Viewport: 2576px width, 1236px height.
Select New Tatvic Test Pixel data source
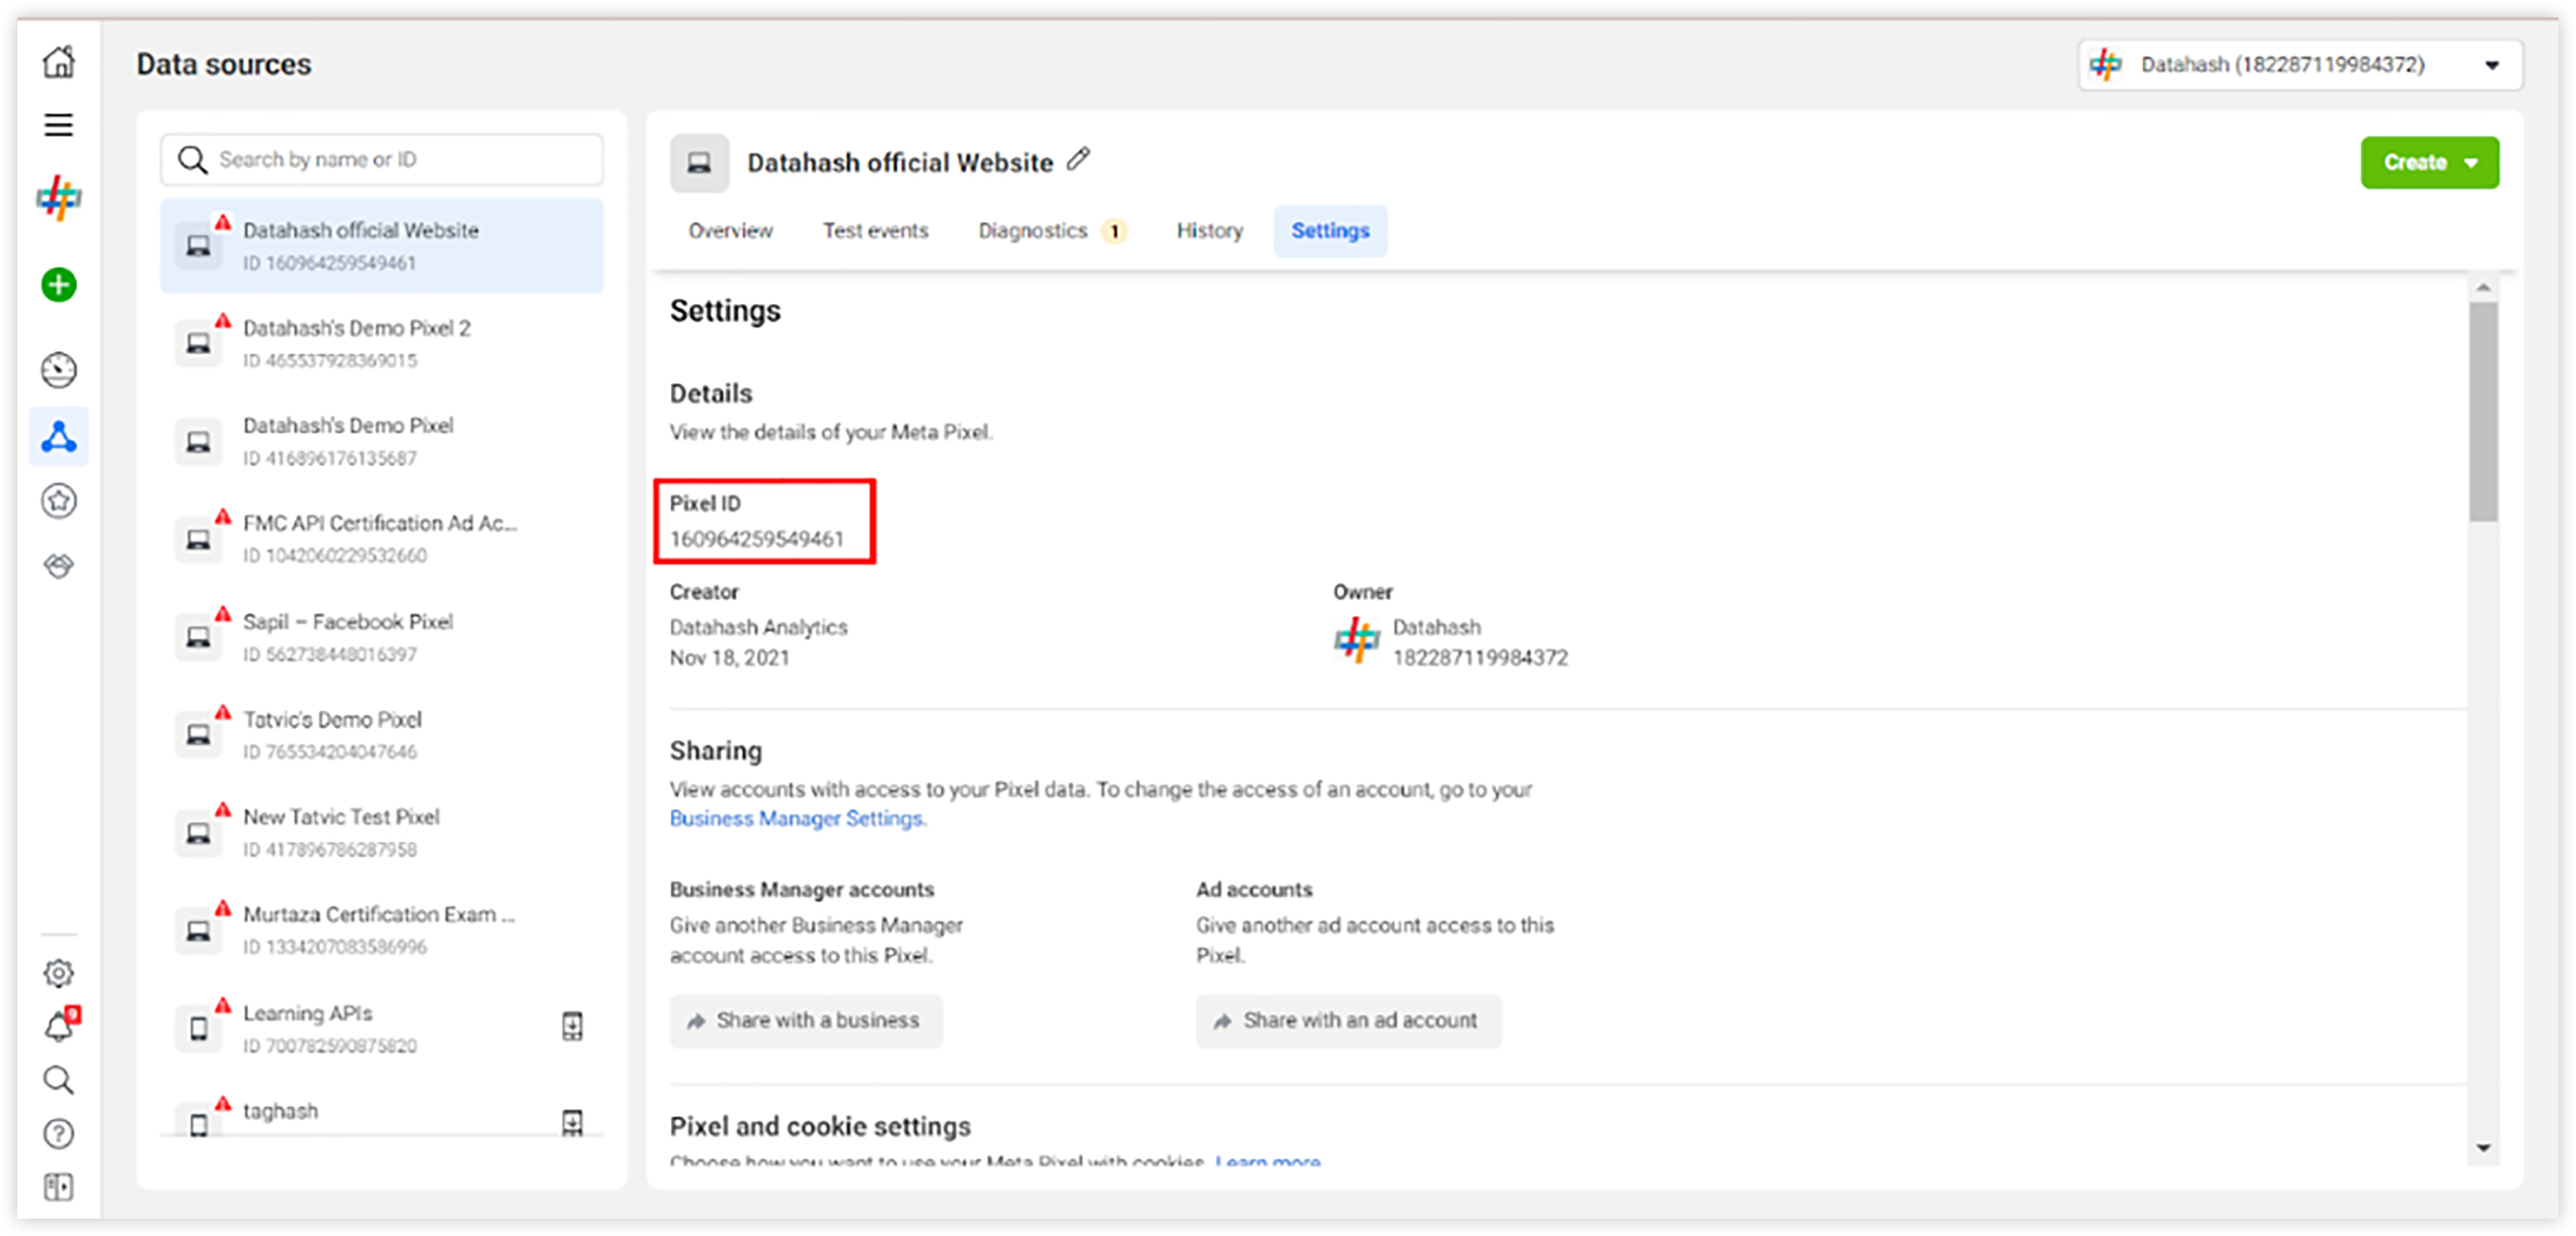[382, 833]
